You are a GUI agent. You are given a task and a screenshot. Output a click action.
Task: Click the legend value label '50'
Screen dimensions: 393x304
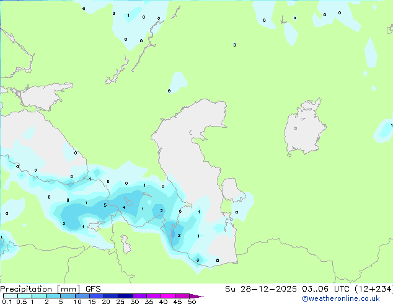point(192,302)
